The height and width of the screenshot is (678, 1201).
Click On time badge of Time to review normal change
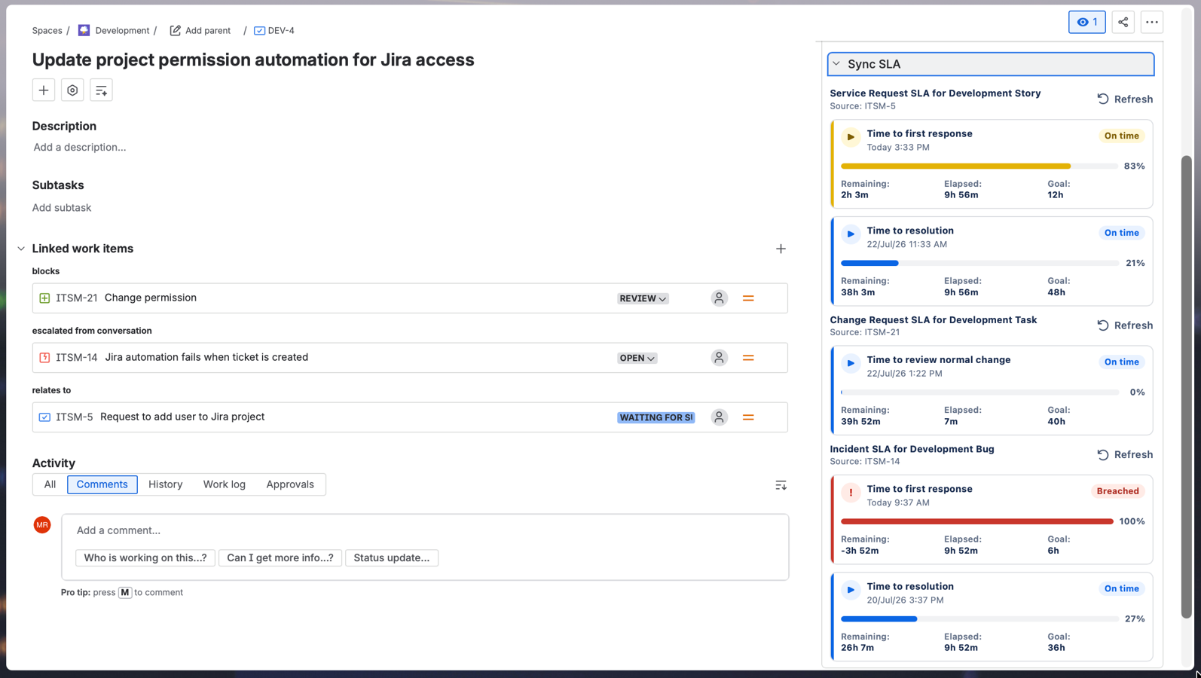[1121, 362]
